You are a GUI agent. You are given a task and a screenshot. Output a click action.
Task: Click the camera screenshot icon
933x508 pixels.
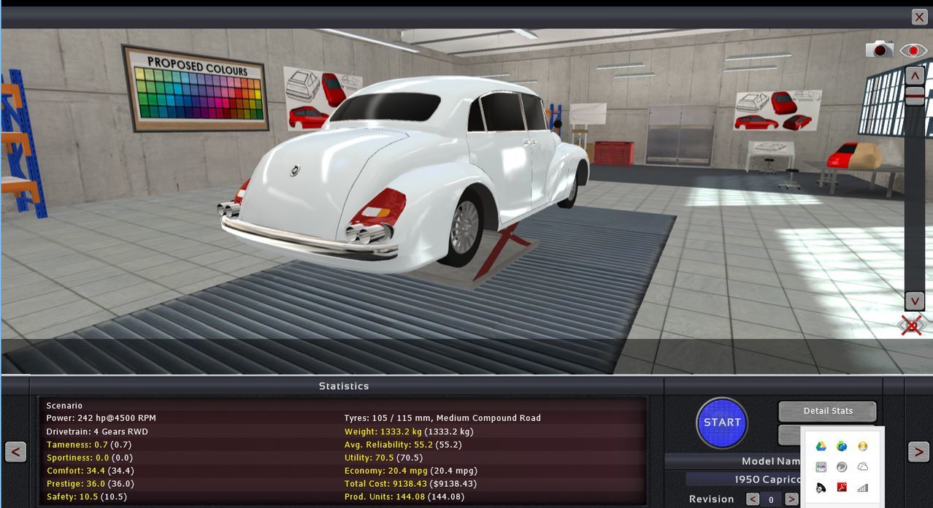click(880, 50)
